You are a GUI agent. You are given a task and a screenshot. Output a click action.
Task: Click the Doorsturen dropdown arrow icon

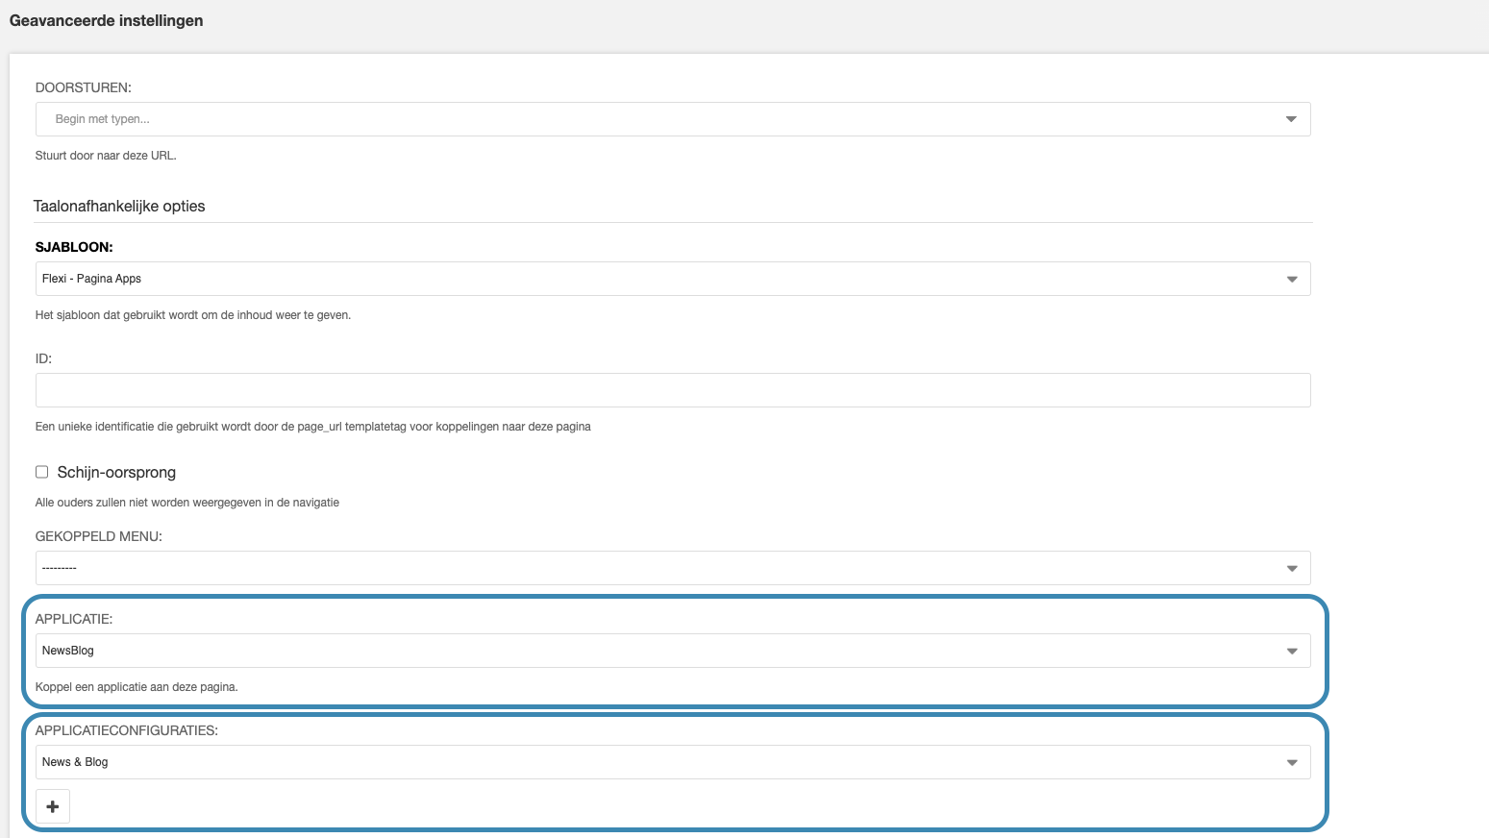(1291, 118)
